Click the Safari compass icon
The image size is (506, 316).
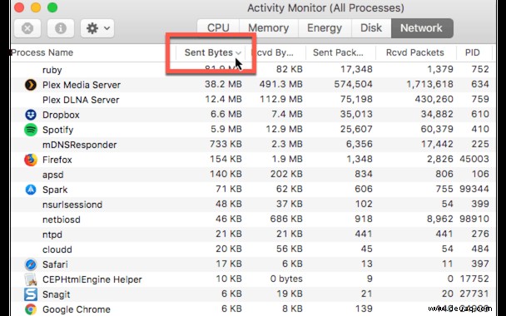(x=31, y=264)
